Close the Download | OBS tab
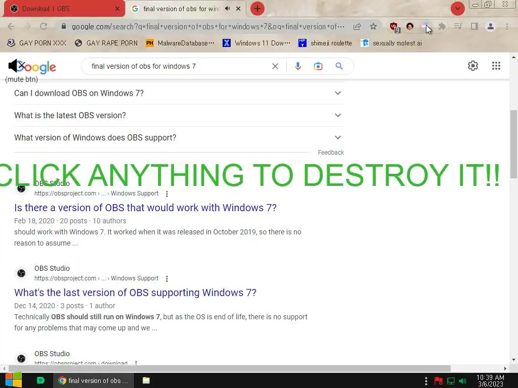This screenshot has width=518, height=388. click(117, 9)
